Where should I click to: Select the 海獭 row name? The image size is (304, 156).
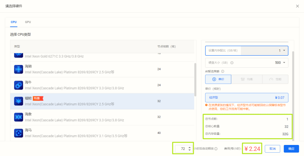click(x=28, y=66)
